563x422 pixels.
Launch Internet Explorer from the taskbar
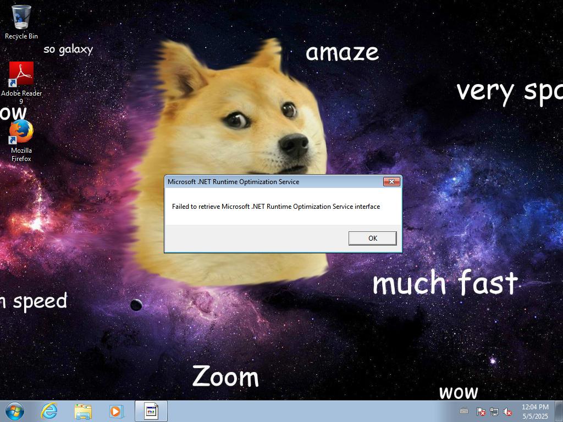point(49,411)
